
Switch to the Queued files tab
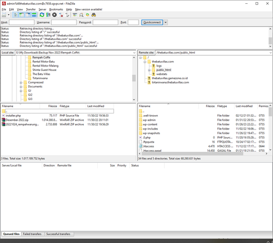[11, 234]
